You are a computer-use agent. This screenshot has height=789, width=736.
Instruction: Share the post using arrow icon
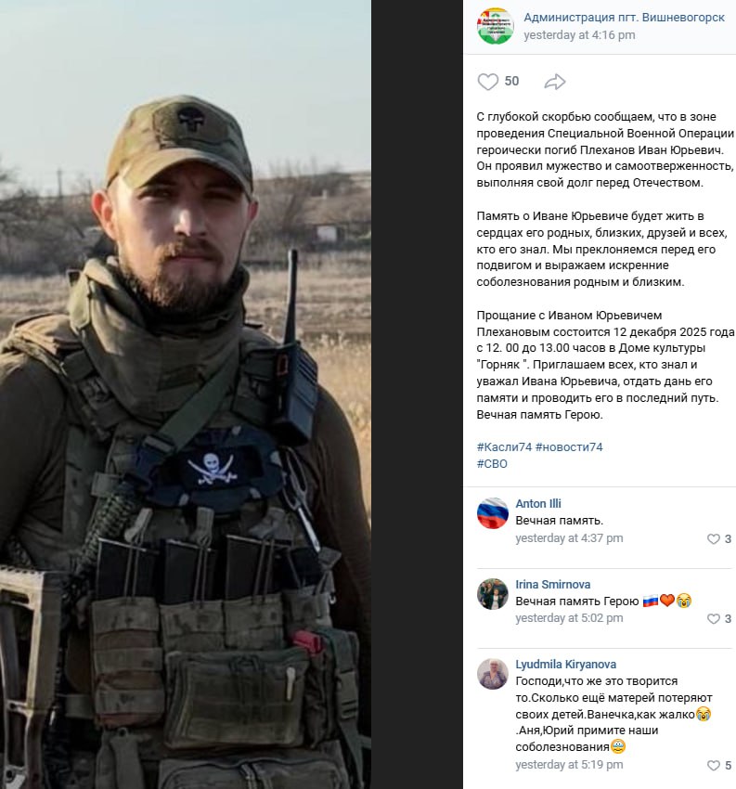coord(555,82)
